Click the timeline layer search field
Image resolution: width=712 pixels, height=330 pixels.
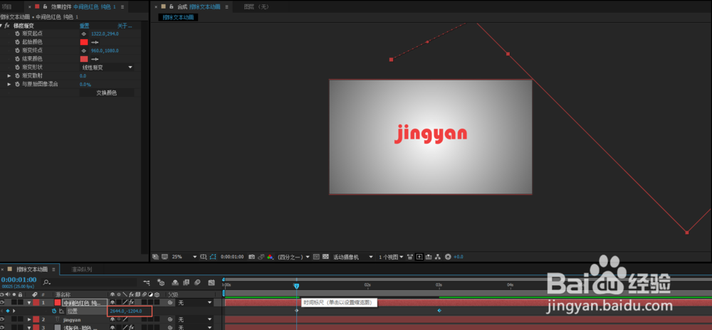(88, 282)
